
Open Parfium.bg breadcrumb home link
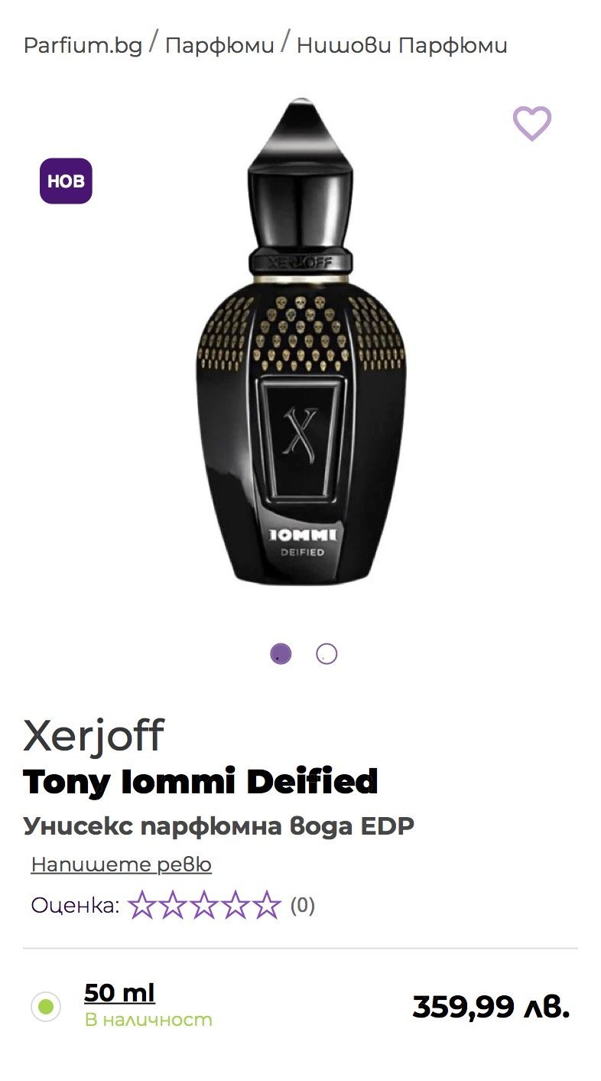[83, 46]
